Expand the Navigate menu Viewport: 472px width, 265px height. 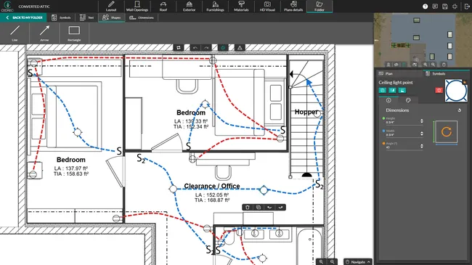[x=358, y=262]
